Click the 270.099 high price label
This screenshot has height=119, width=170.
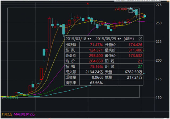pos(121,9)
